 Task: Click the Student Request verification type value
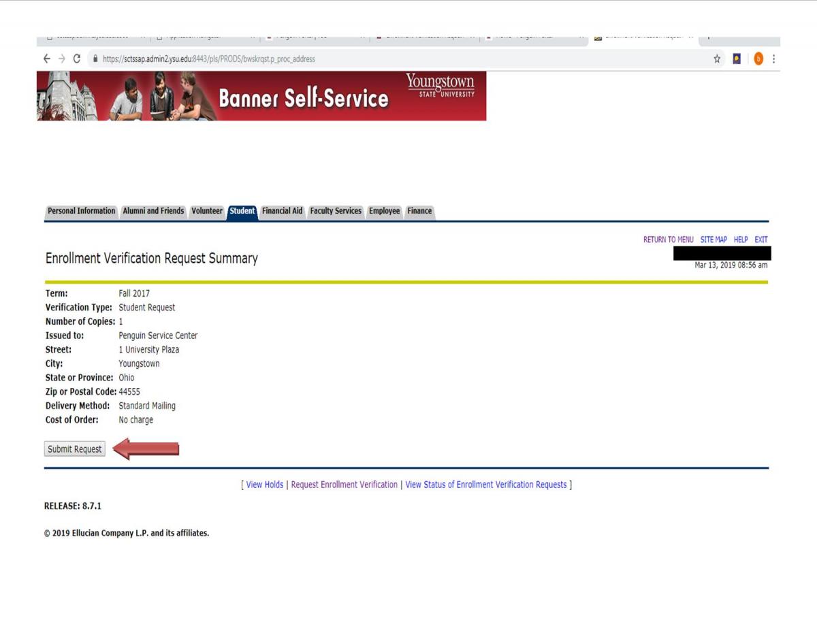147,308
